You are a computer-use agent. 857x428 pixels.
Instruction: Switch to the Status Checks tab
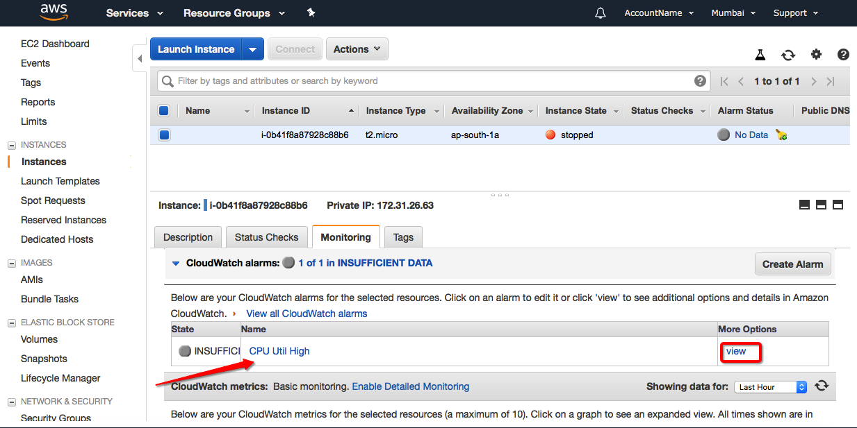coord(266,237)
